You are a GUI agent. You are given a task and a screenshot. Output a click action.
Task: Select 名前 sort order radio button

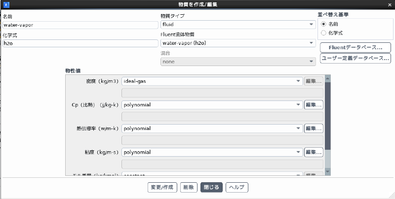coord(324,24)
